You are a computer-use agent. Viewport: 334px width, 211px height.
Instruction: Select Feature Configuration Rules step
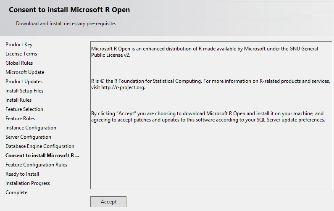(36, 165)
